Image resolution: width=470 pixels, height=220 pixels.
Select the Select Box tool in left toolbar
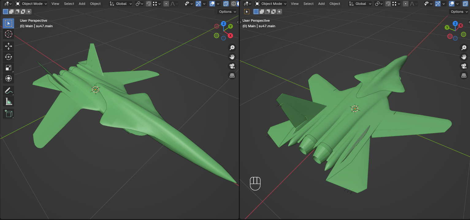point(9,23)
